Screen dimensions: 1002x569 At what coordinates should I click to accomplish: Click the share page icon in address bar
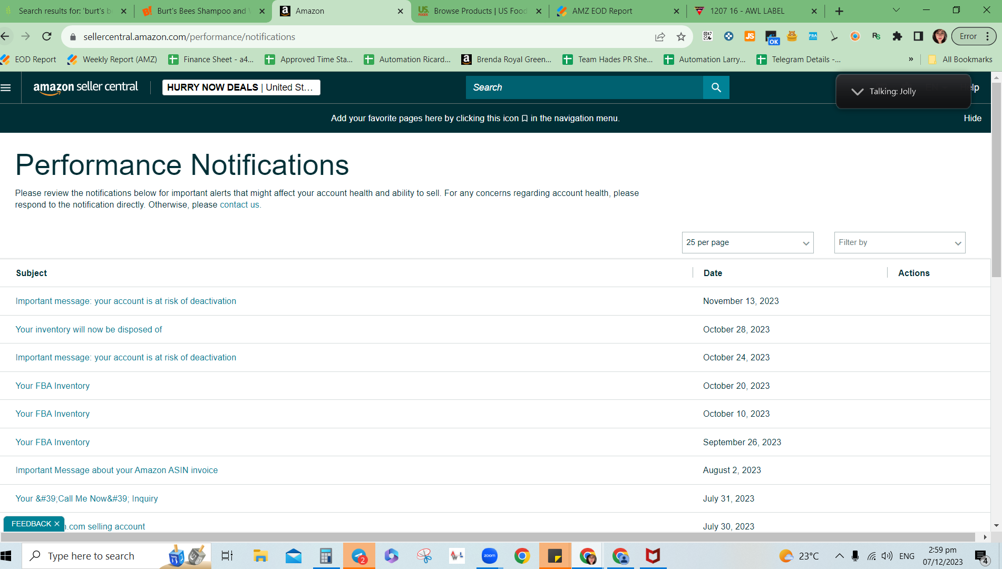click(660, 36)
